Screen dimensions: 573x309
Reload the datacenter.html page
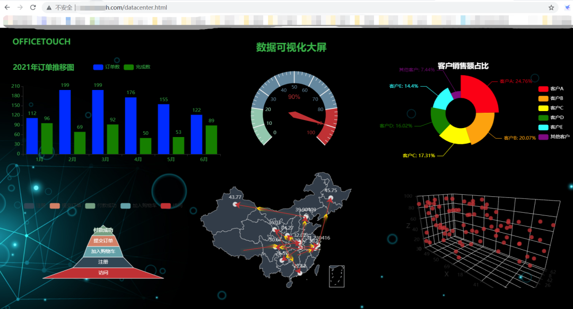pyautogui.click(x=33, y=7)
